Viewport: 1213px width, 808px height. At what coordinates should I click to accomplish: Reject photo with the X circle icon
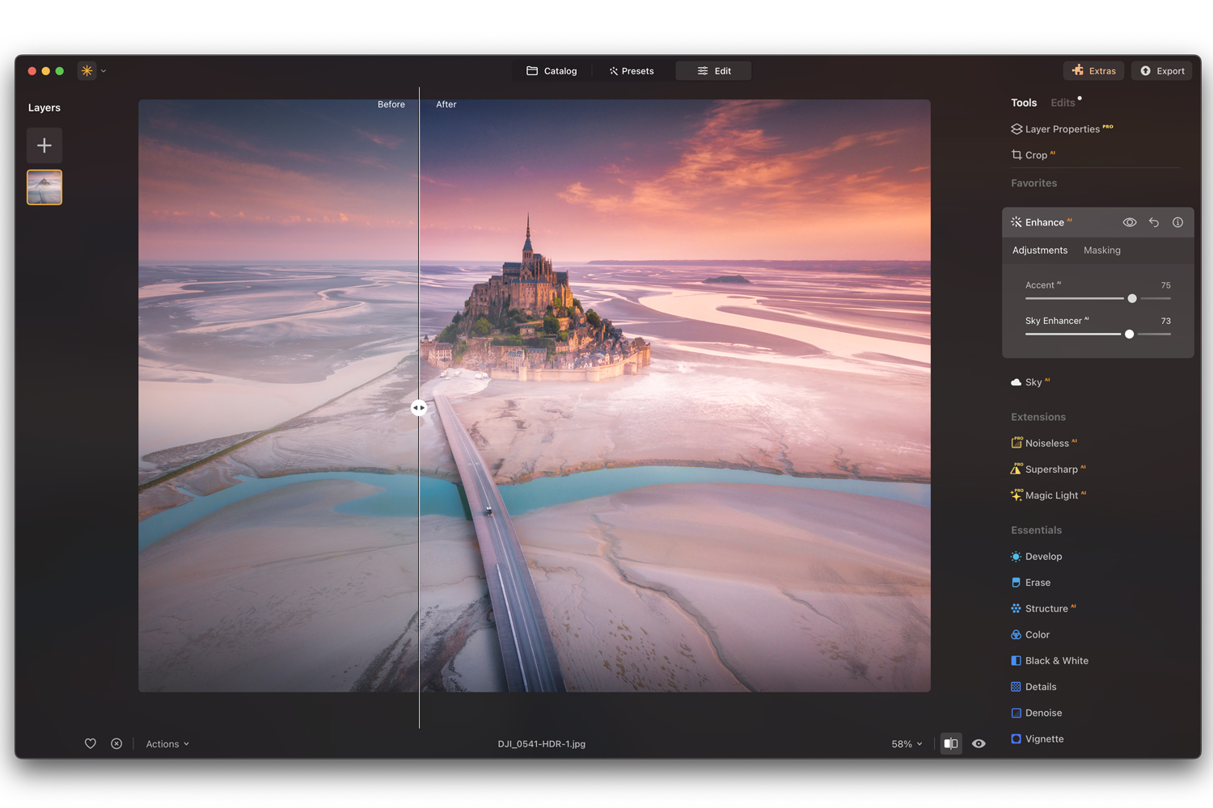(116, 744)
